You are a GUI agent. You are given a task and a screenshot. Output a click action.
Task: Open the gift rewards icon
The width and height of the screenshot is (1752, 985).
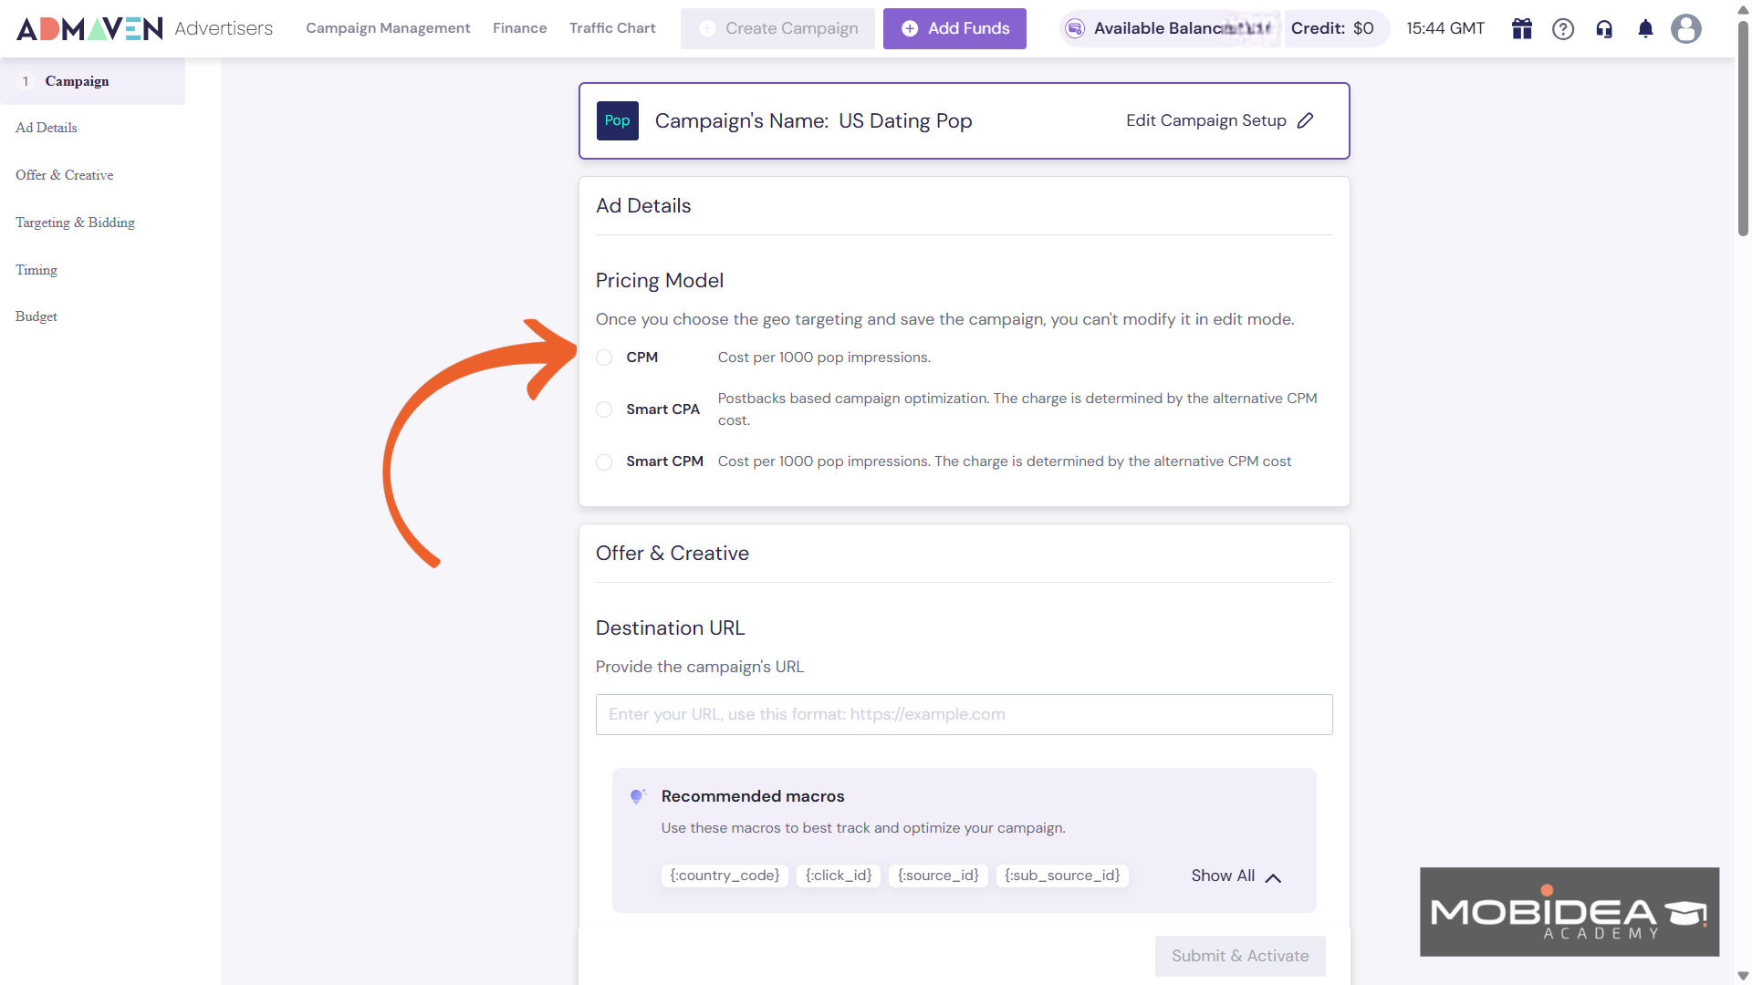pos(1521,28)
